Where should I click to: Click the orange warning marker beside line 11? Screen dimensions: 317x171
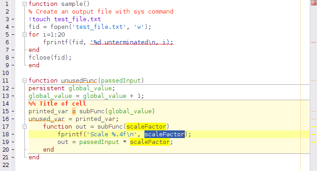[313, 81]
